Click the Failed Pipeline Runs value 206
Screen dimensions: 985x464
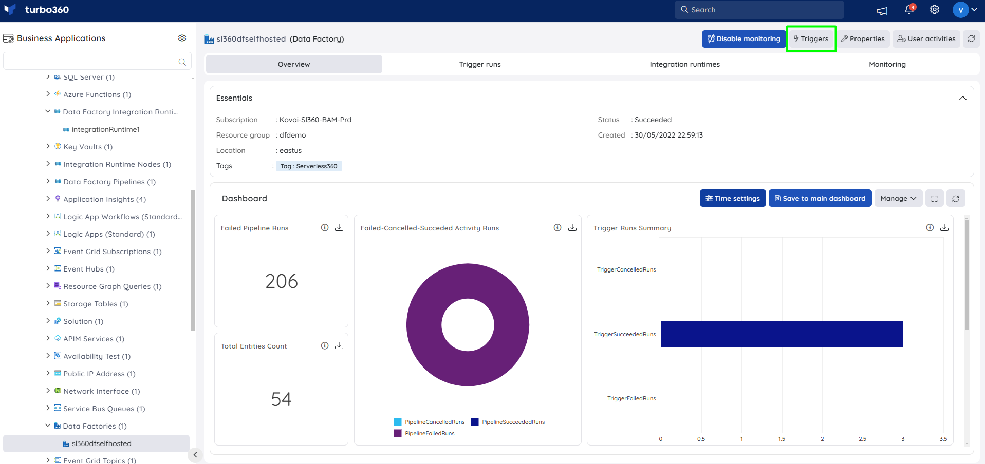click(x=282, y=281)
